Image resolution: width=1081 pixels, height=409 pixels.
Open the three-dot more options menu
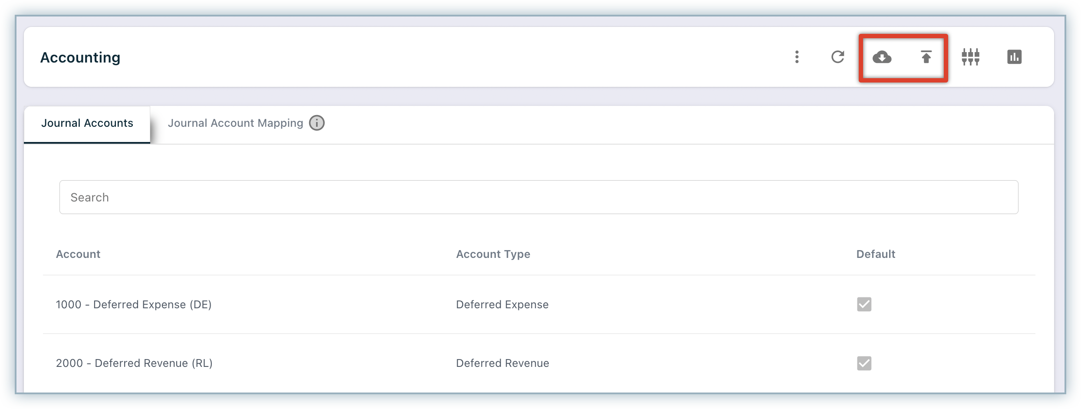pos(797,57)
